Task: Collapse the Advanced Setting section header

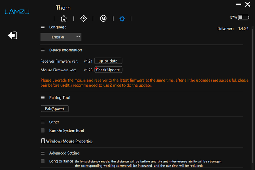Action: pos(43,153)
